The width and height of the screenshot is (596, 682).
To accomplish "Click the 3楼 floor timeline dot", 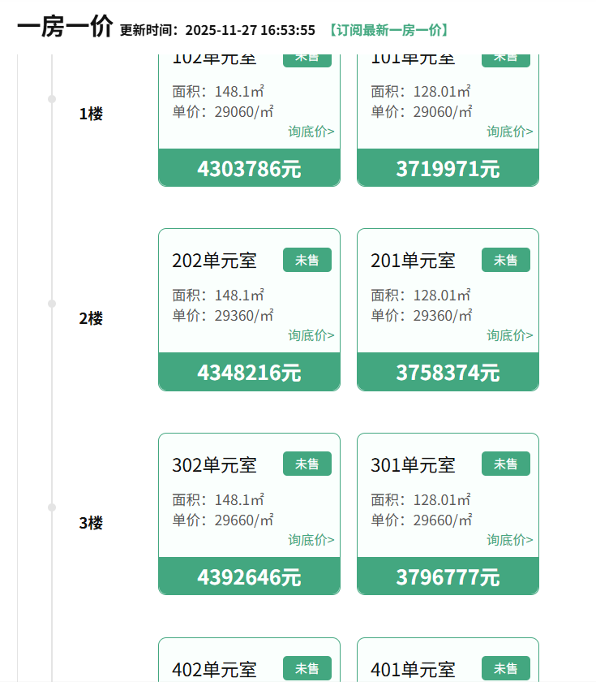I will (x=52, y=507).
